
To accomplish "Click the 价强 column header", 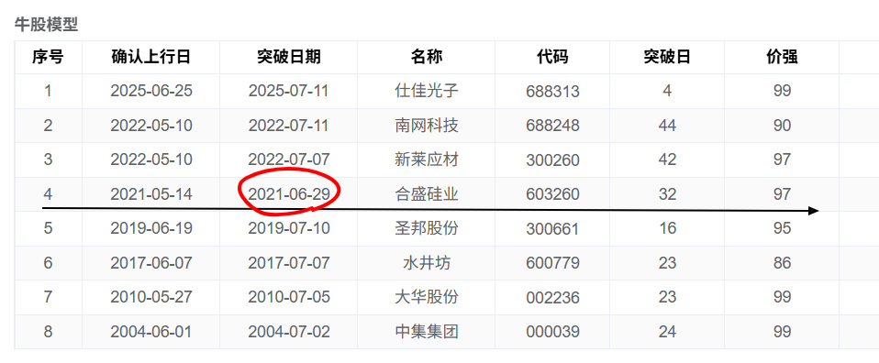I will click(782, 57).
